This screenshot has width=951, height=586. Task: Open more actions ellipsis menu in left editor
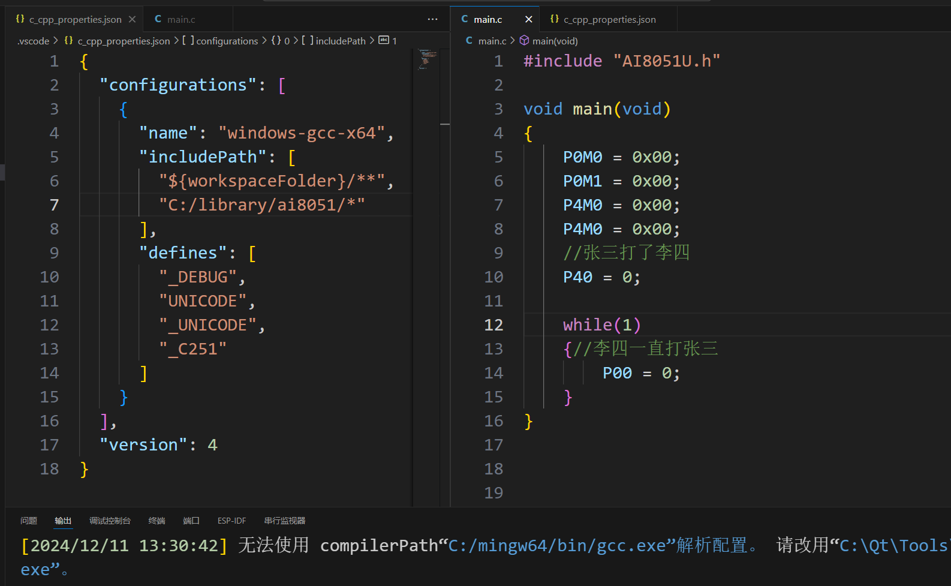coord(432,19)
